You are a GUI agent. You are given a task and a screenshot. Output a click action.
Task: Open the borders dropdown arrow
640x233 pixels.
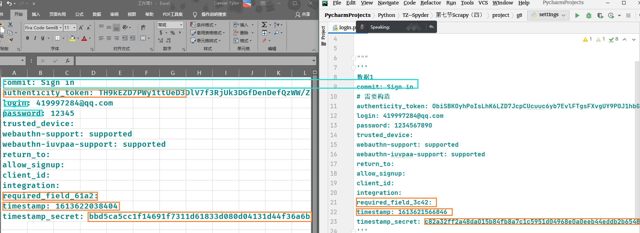(x=63, y=38)
